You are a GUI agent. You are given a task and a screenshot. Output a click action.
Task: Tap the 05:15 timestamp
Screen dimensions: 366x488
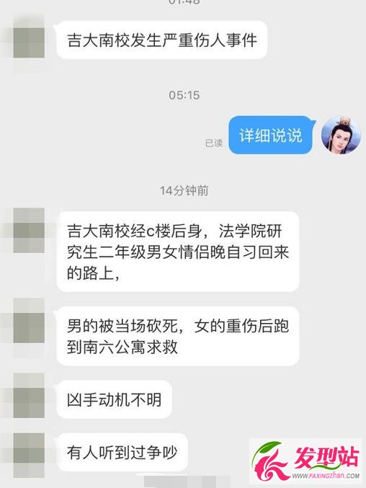click(184, 95)
